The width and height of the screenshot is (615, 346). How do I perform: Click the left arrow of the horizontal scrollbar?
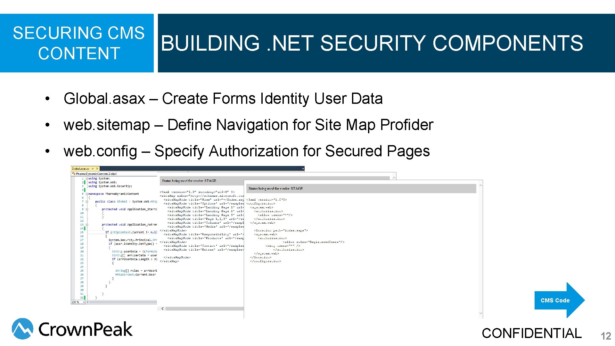pyautogui.click(x=88, y=302)
